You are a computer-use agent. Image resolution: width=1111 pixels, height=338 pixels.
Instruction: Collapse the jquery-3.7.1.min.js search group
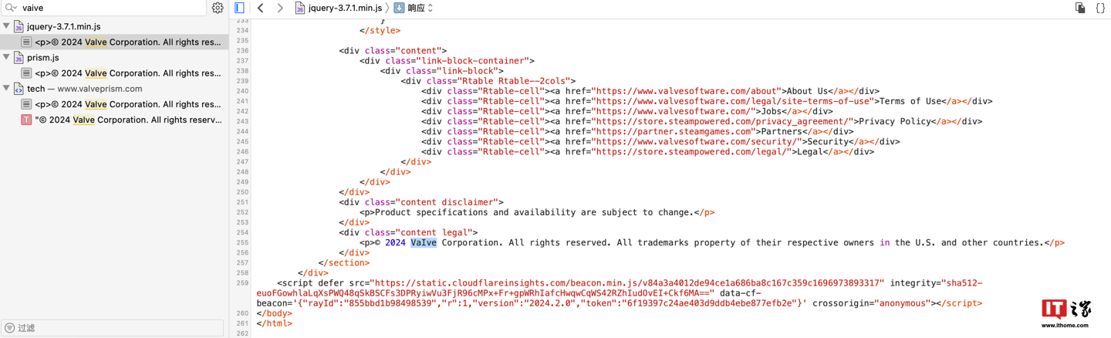pos(7,26)
